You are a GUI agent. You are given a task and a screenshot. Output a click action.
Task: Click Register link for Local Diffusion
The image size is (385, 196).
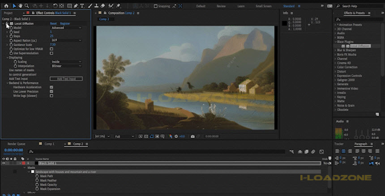[x=65, y=24]
